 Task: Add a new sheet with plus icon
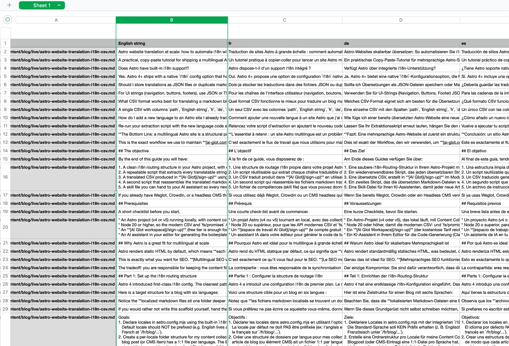(x=9, y=5)
